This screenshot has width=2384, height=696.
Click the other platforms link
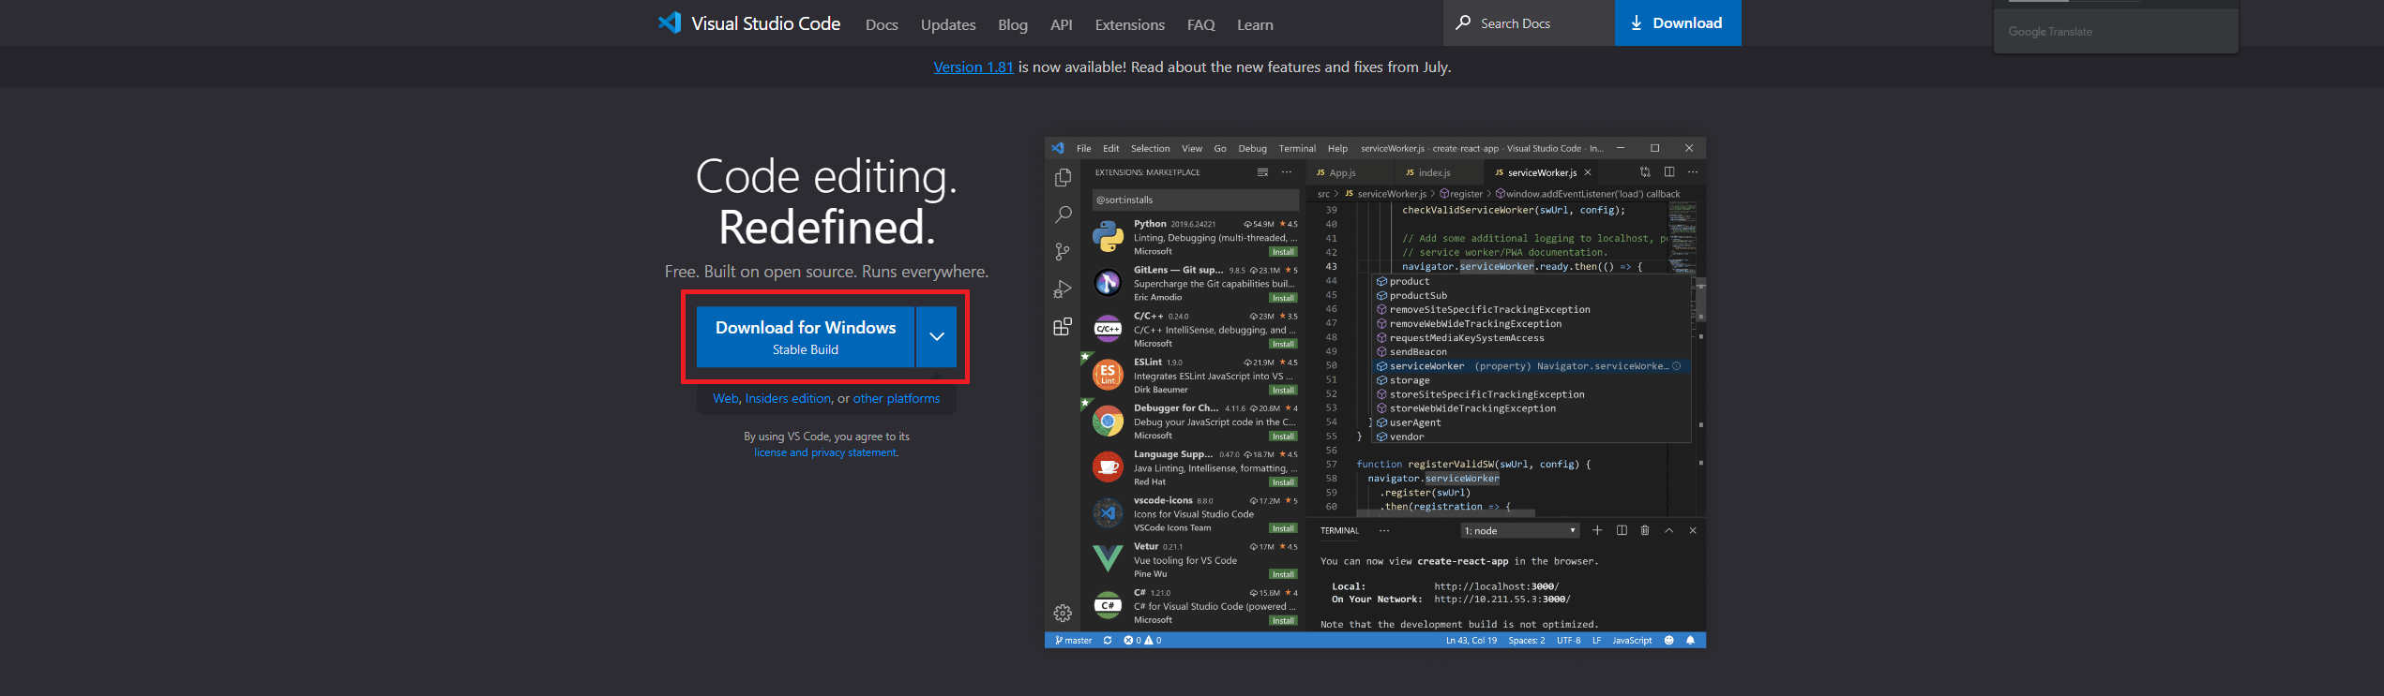[897, 399]
